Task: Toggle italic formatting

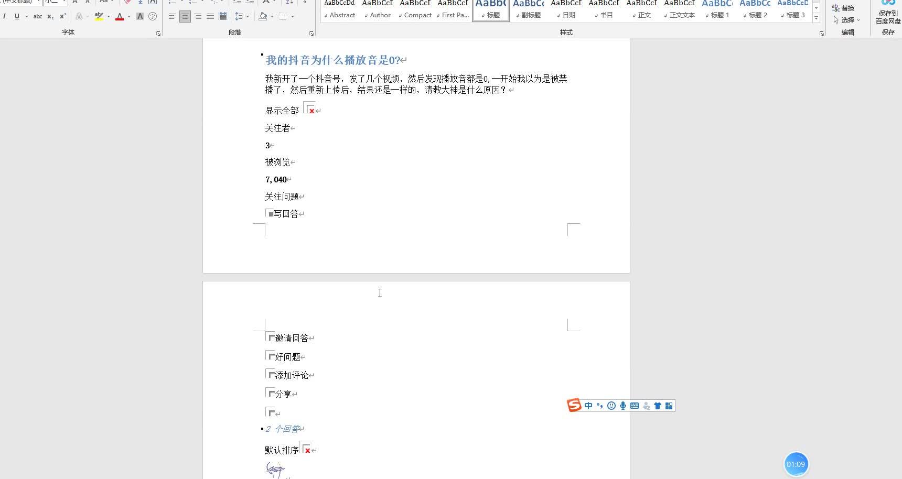Action: pos(4,16)
